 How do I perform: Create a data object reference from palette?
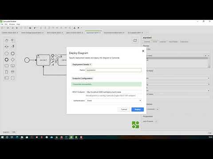[7, 72]
